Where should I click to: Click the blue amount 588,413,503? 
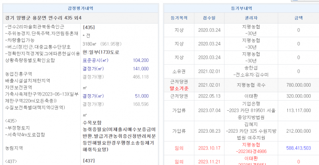298,148
